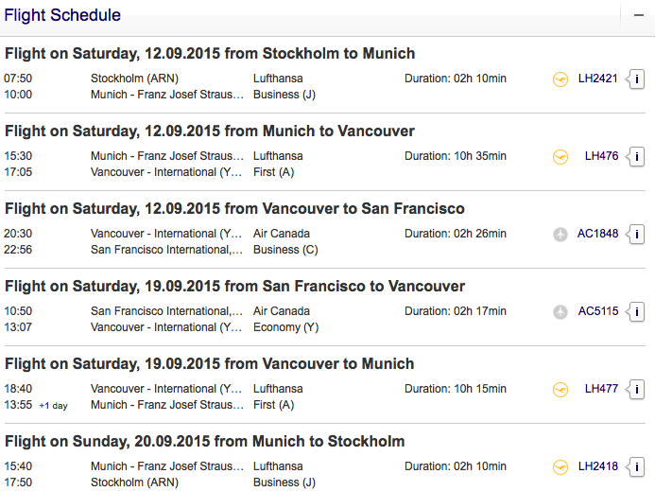Click the Flight Schedule title
Screen dimensions: 655x491
pyautogui.click(x=62, y=15)
